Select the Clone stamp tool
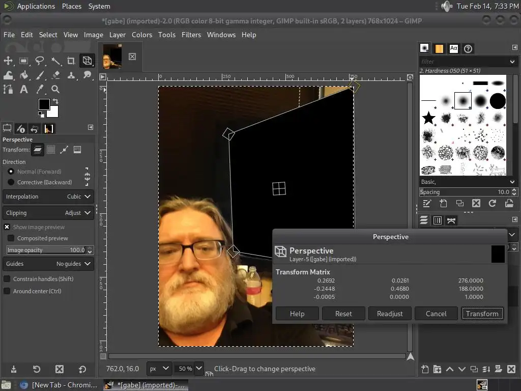 click(71, 75)
